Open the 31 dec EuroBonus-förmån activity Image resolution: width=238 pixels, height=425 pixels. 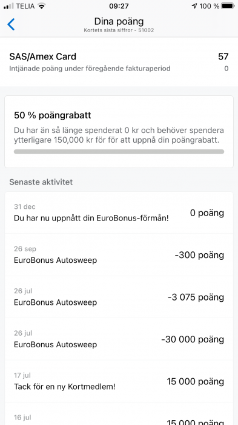pyautogui.click(x=119, y=212)
